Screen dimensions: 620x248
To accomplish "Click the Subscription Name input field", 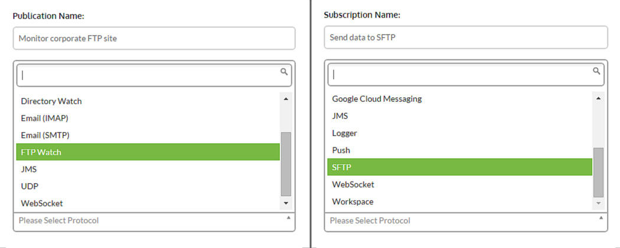I will pos(466,38).
